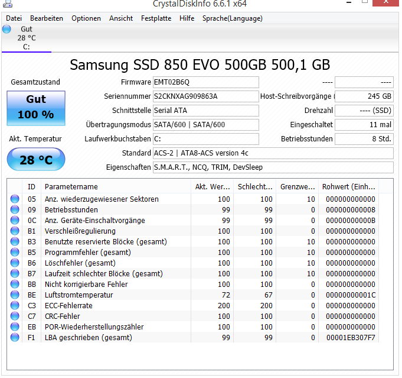Click status orb of attribute B3

click(x=15, y=241)
